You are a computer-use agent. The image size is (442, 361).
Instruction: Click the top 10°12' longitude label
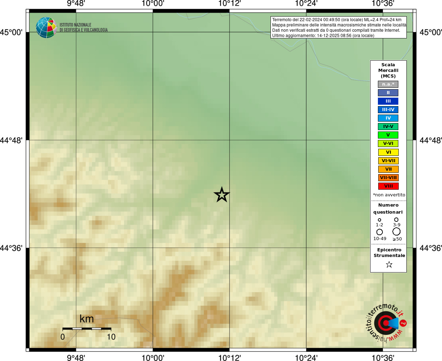[230, 4]
